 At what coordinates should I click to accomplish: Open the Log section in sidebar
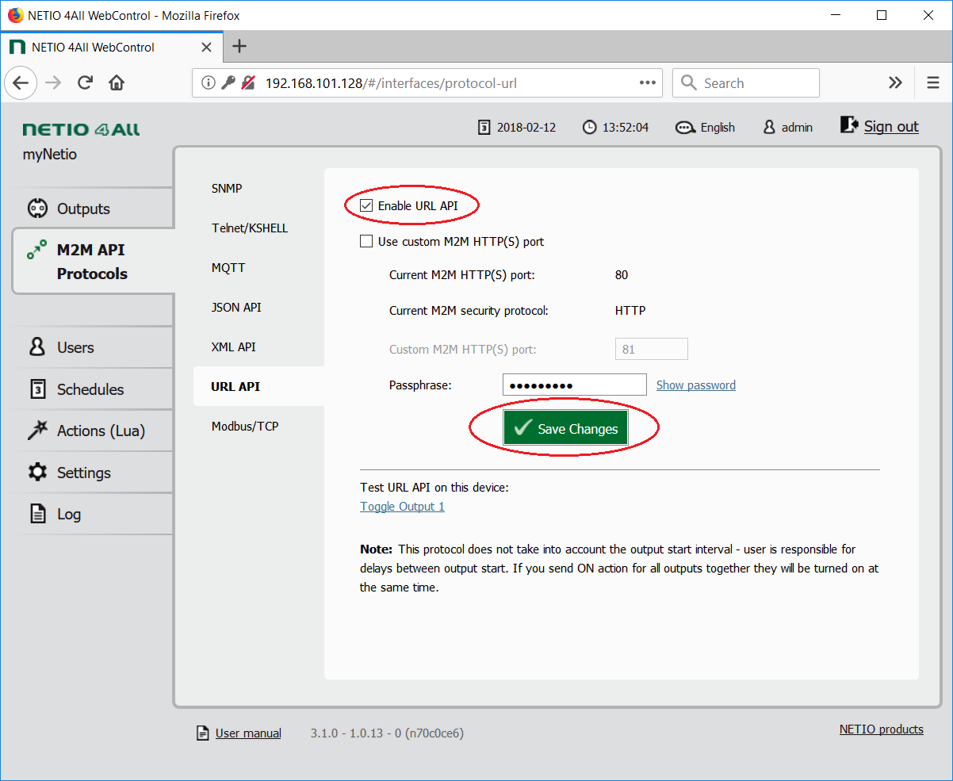(x=68, y=514)
